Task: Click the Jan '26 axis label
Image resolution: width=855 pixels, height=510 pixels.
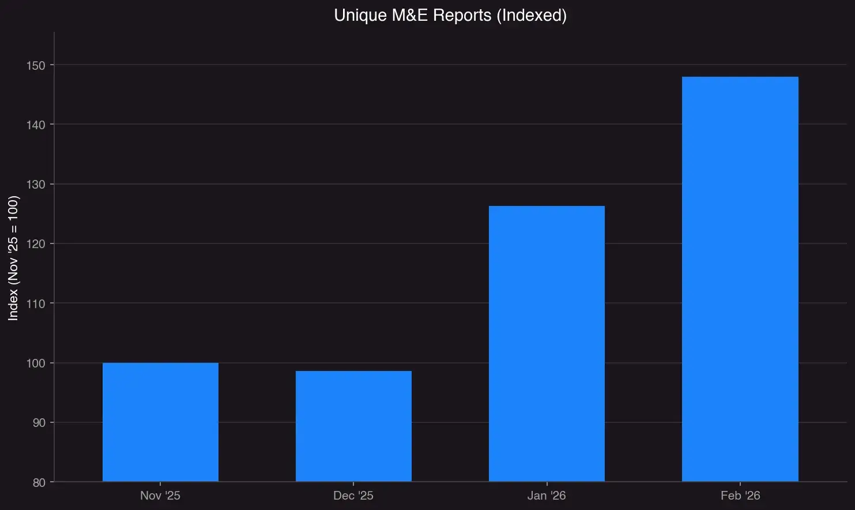Action: click(547, 495)
